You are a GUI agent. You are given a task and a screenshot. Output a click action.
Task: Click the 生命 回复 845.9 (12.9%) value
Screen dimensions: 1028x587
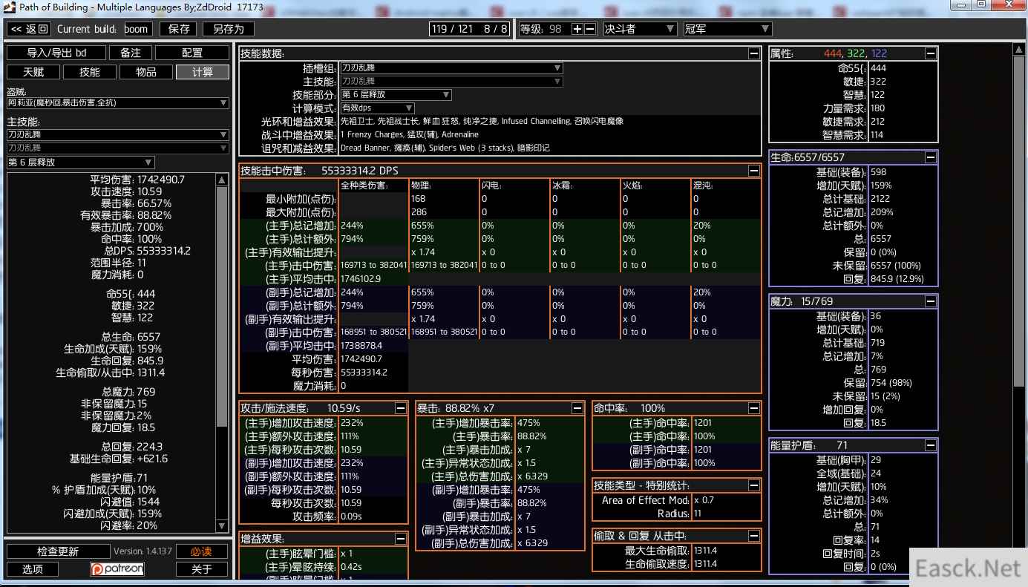[x=896, y=279]
